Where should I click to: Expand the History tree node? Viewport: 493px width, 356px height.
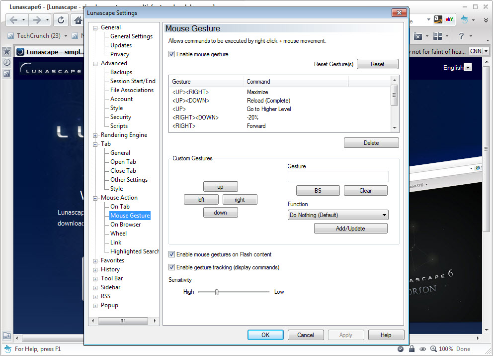coord(95,270)
